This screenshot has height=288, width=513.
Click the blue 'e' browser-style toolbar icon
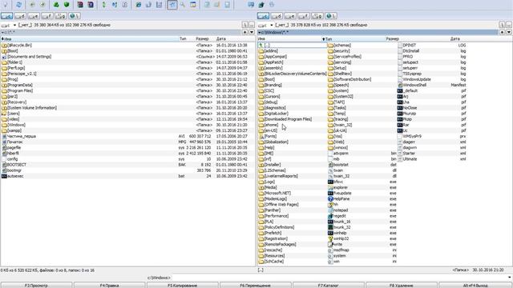click(x=139, y=5)
